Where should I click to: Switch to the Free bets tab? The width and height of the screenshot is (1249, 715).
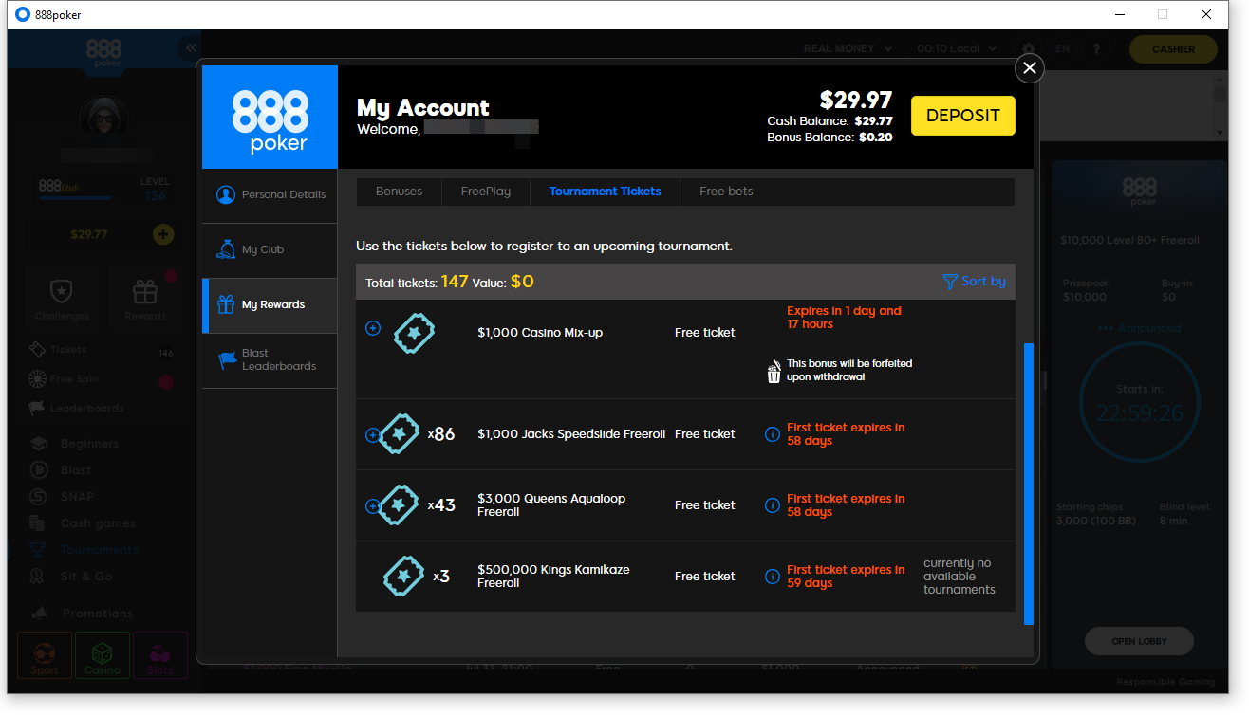pos(726,192)
